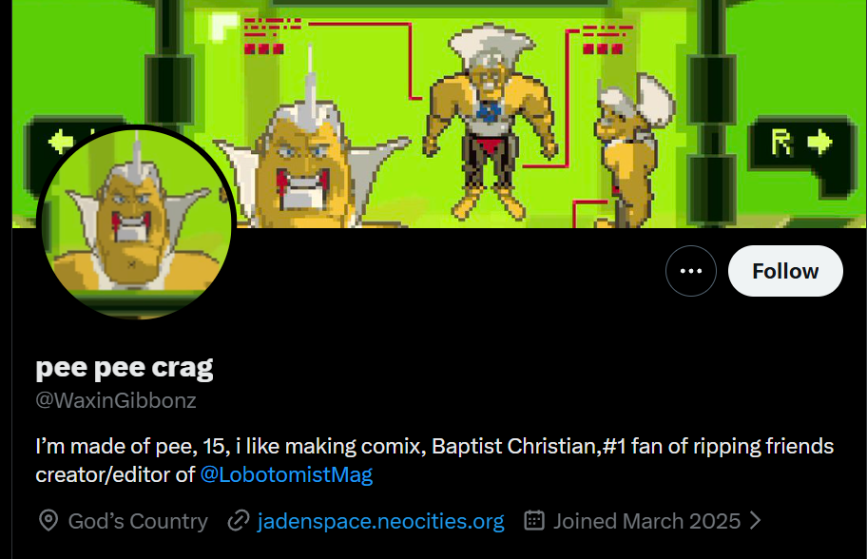Image resolution: width=867 pixels, height=559 pixels.
Task: Click the location pin icon
Action: 48,521
